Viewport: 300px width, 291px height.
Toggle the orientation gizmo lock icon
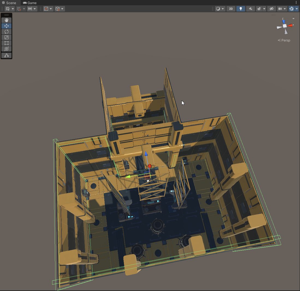tap(293, 19)
